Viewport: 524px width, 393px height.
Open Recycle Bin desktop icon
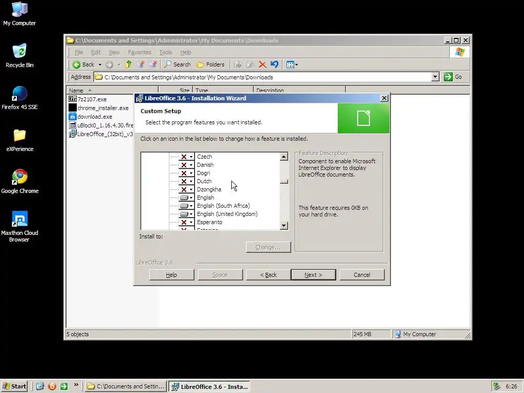(x=19, y=56)
